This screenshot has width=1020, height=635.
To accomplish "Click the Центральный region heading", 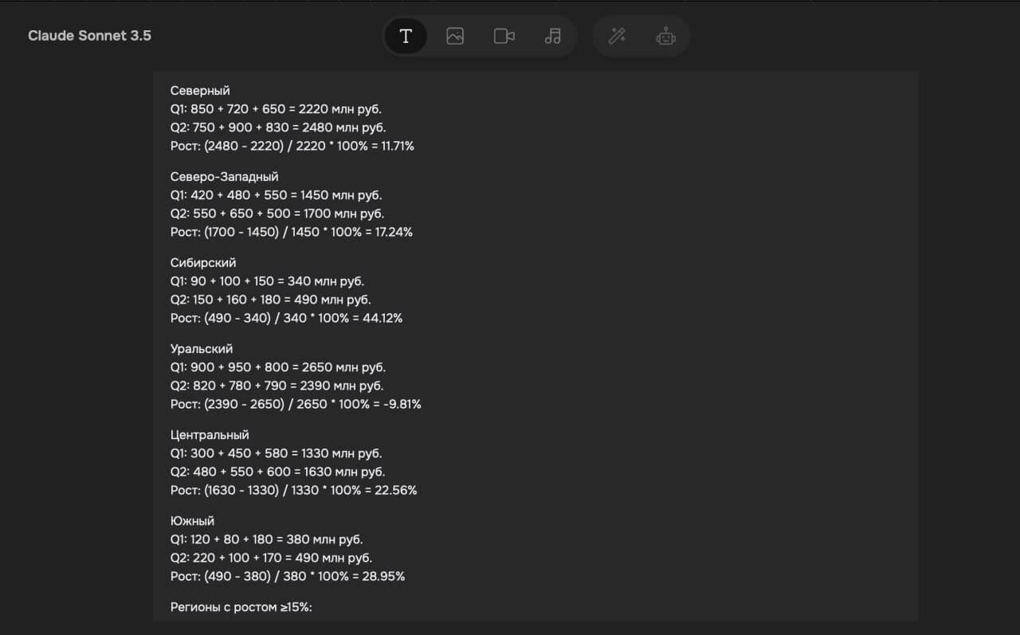I will [210, 435].
